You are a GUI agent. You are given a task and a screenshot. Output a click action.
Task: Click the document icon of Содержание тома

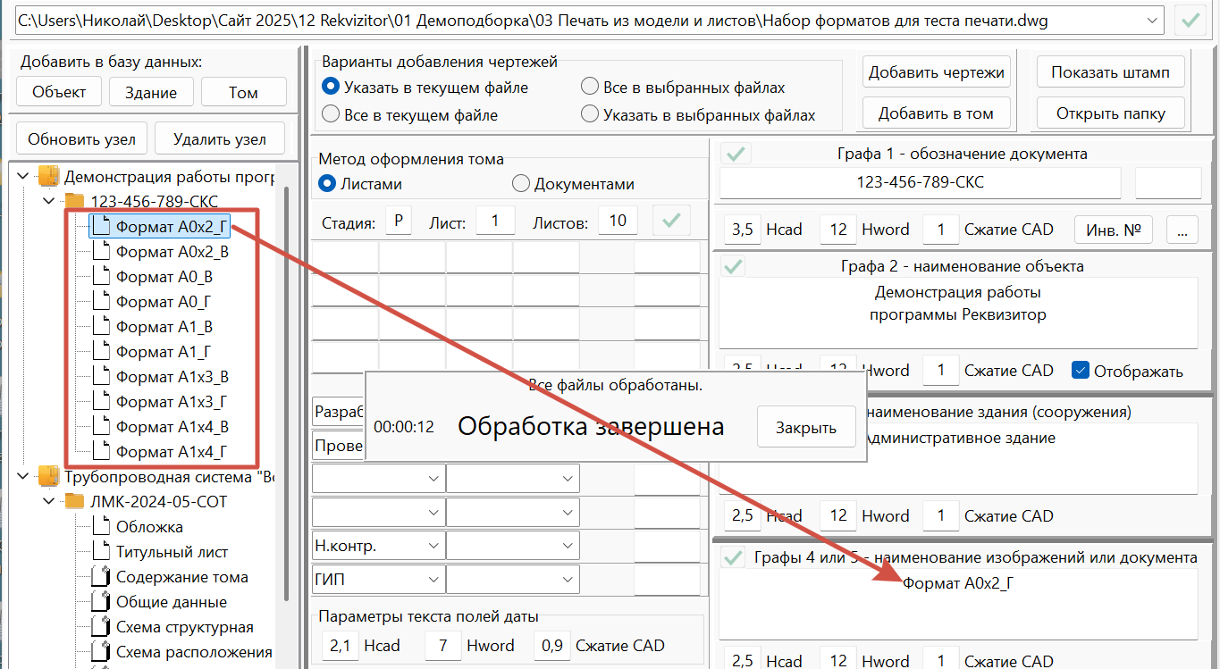tap(101, 577)
